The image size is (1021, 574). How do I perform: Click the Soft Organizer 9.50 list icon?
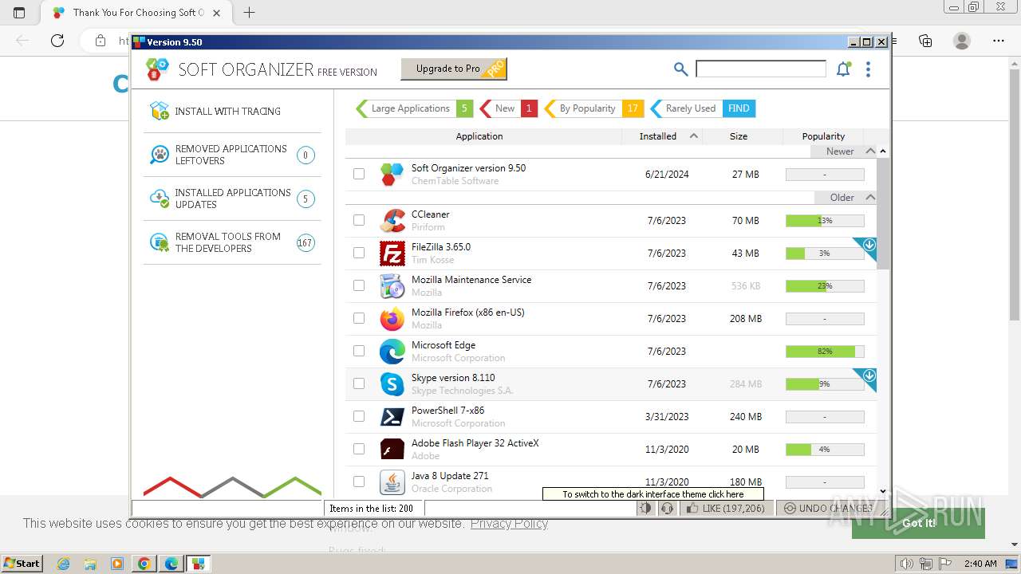point(392,174)
